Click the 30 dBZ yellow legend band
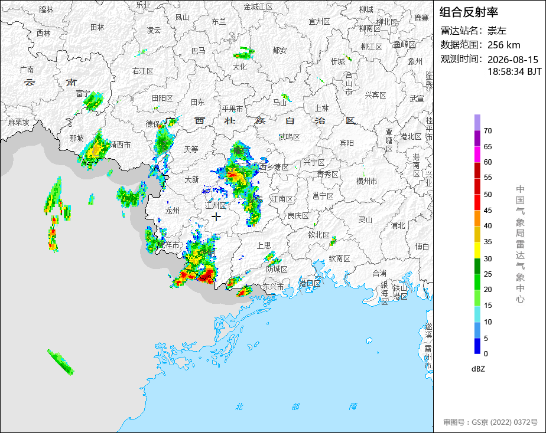 pos(477,250)
